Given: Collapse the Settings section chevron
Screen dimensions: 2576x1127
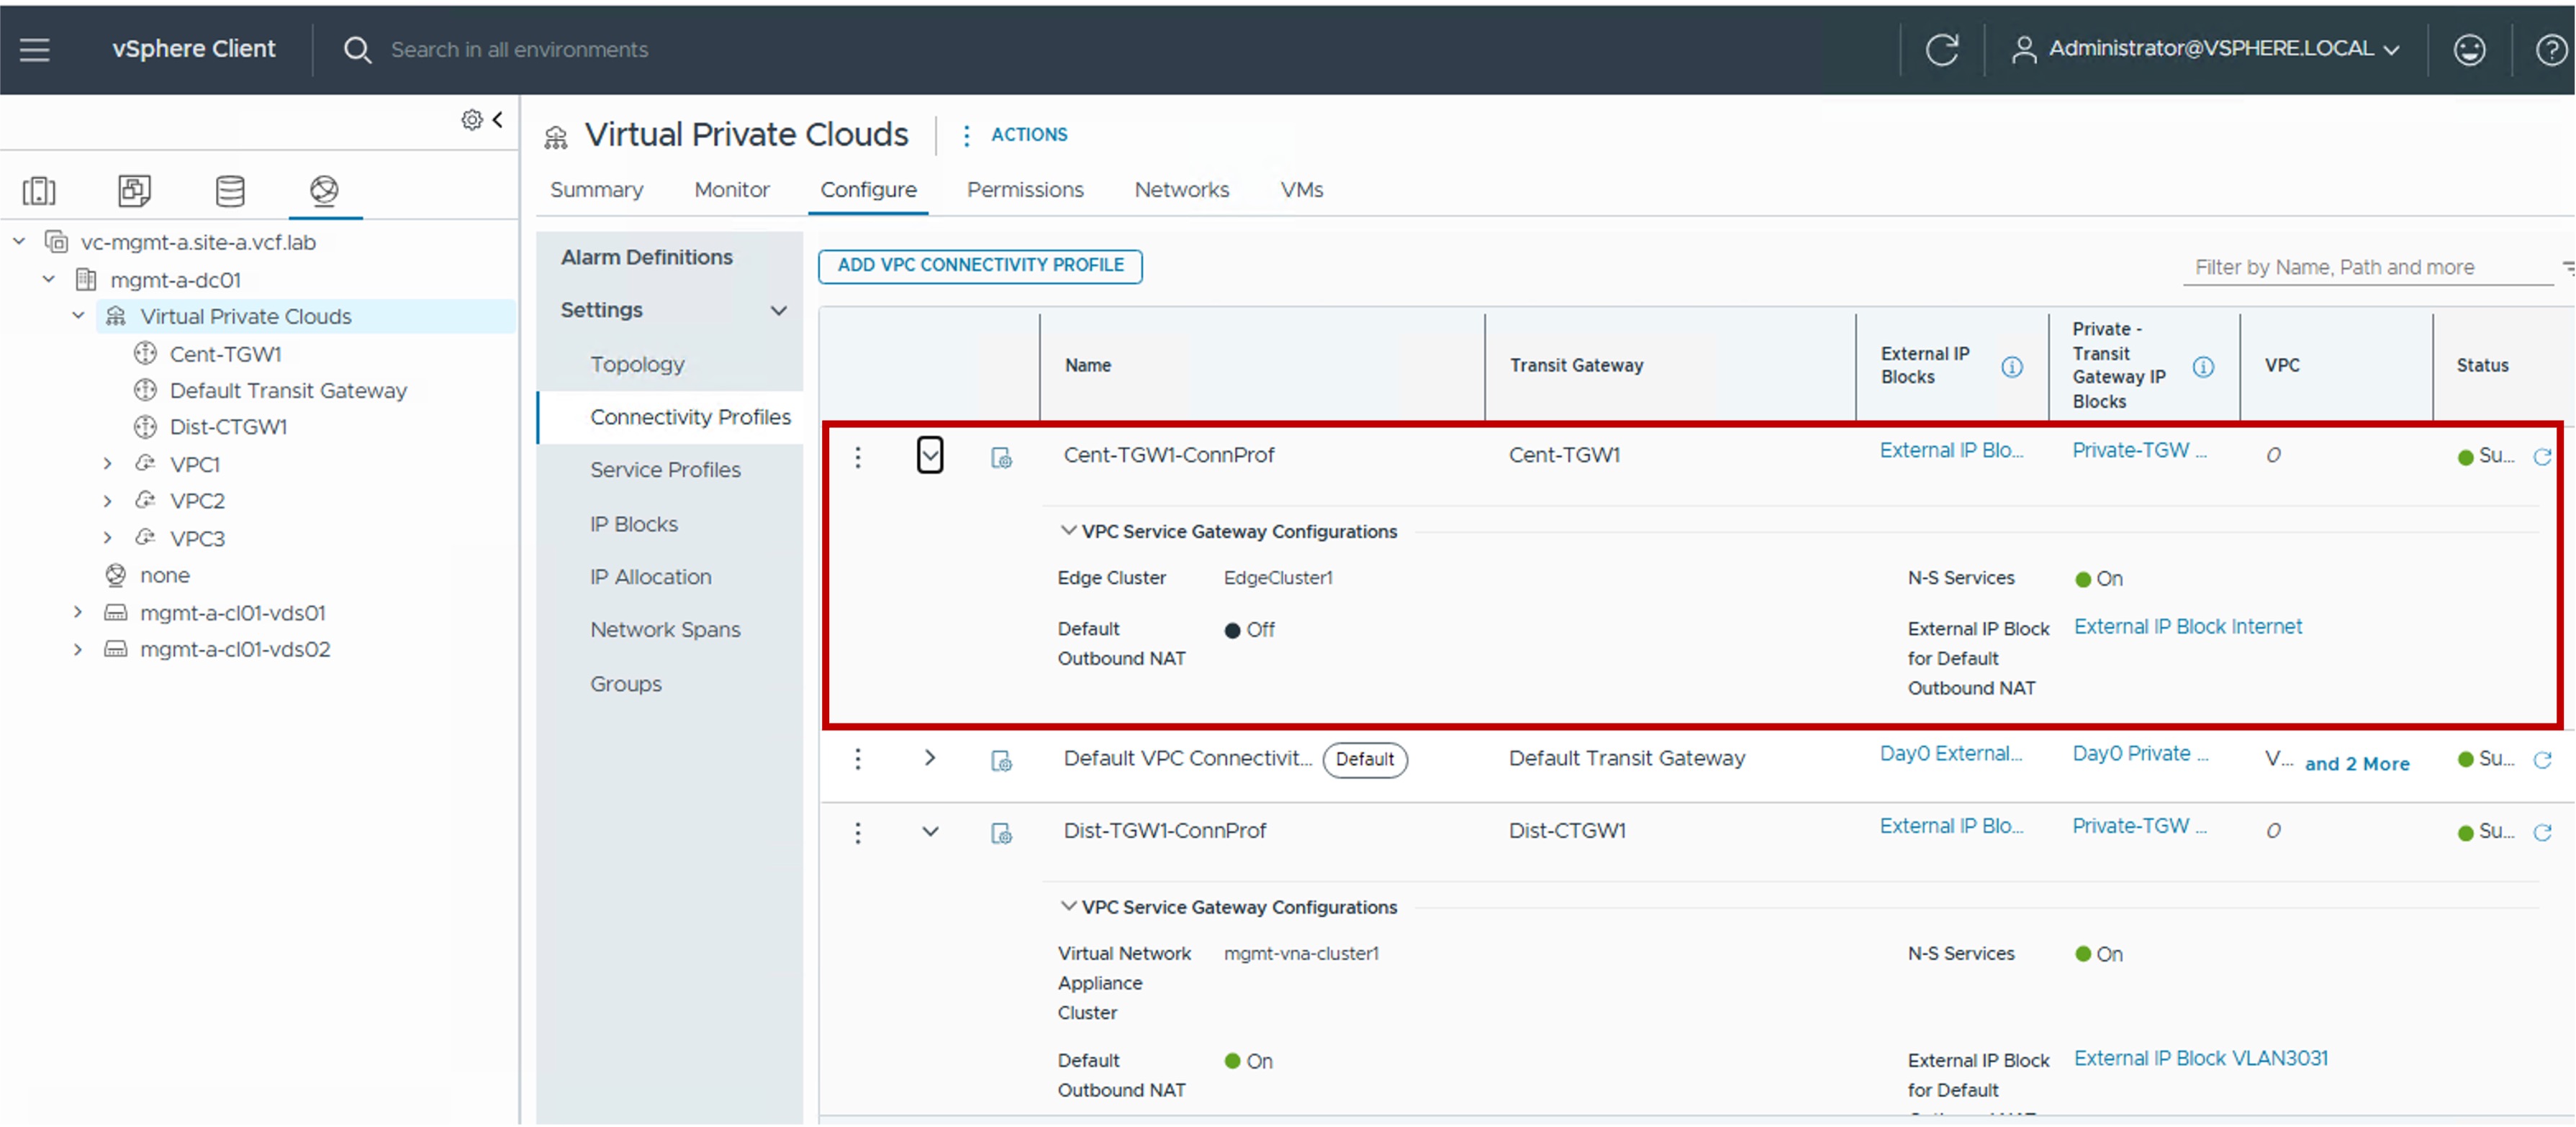Looking at the screenshot, I should (778, 311).
